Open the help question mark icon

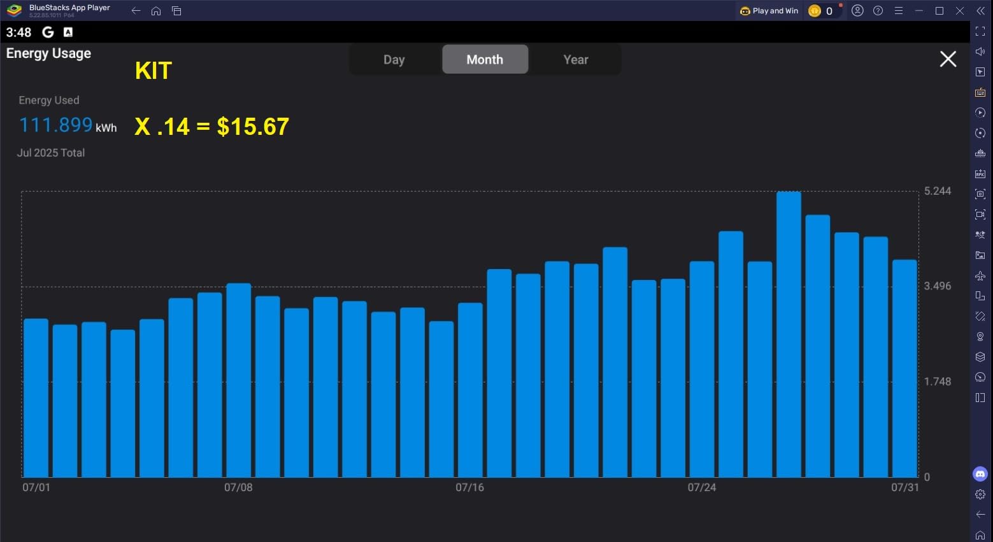point(878,11)
